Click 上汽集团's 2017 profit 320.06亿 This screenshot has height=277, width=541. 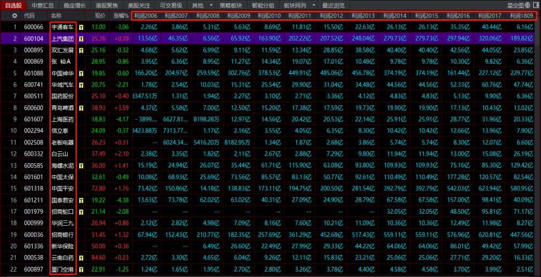pos(490,39)
